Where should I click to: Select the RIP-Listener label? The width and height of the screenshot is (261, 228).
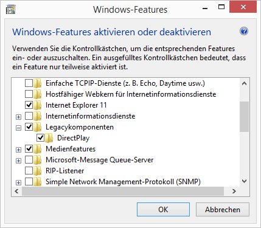click(65, 171)
